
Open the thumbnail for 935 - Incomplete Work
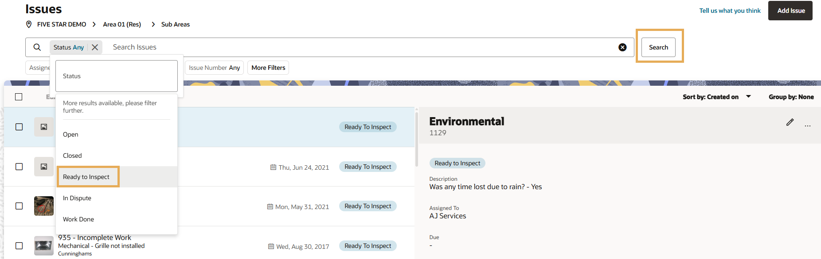pos(44,246)
